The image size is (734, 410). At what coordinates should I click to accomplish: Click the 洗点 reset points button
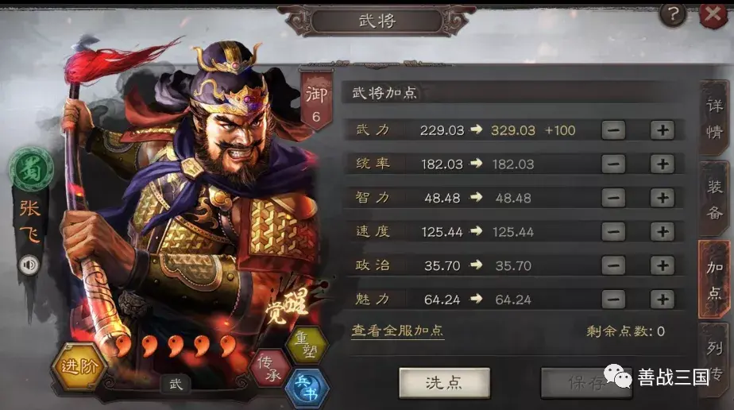(x=444, y=383)
